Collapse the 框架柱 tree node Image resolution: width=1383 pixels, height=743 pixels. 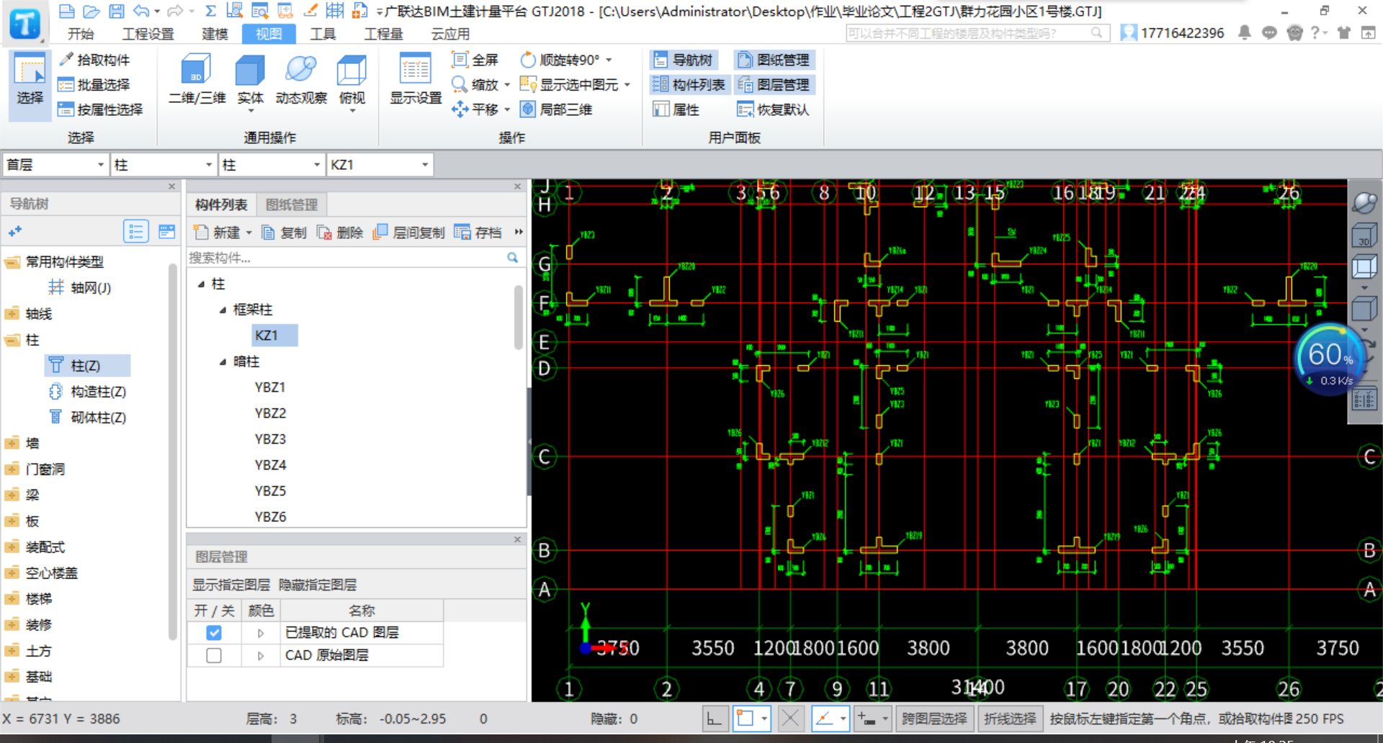pos(223,310)
